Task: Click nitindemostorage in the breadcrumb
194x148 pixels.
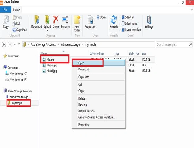Action: click(70, 44)
